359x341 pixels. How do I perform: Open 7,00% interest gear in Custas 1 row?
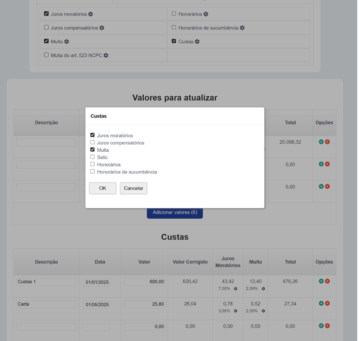click(236, 289)
